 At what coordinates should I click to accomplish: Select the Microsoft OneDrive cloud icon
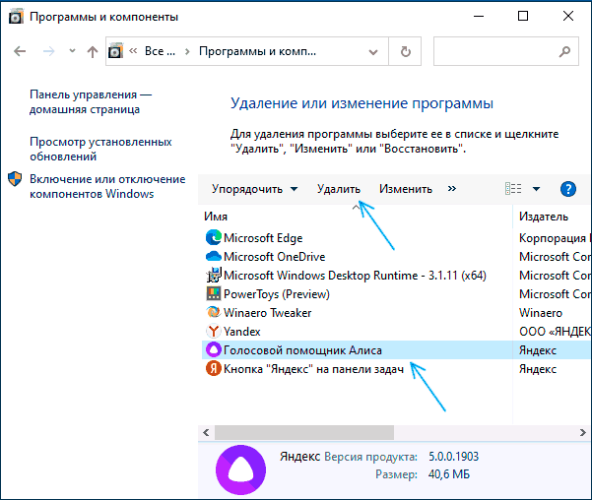pos(214,256)
